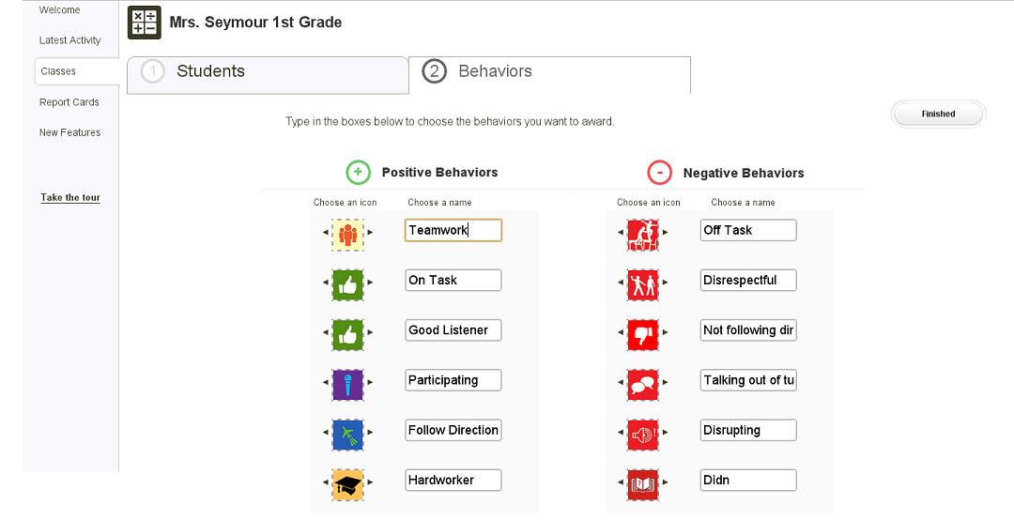Image resolution: width=1014 pixels, height=520 pixels.
Task: Next icon arrow for Hardworker behavior
Action: [370, 483]
